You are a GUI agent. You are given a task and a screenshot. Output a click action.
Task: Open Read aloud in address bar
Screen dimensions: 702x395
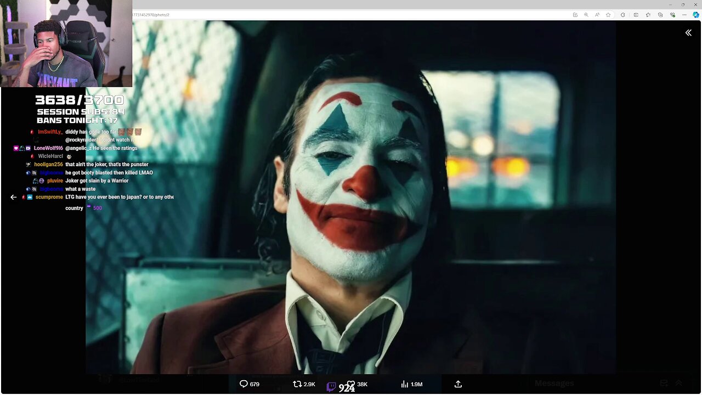coord(597,15)
